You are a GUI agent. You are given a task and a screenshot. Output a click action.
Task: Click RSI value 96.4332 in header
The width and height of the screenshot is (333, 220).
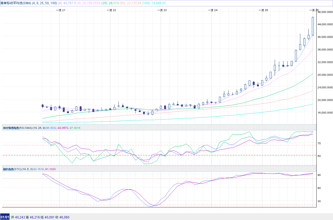(51, 128)
